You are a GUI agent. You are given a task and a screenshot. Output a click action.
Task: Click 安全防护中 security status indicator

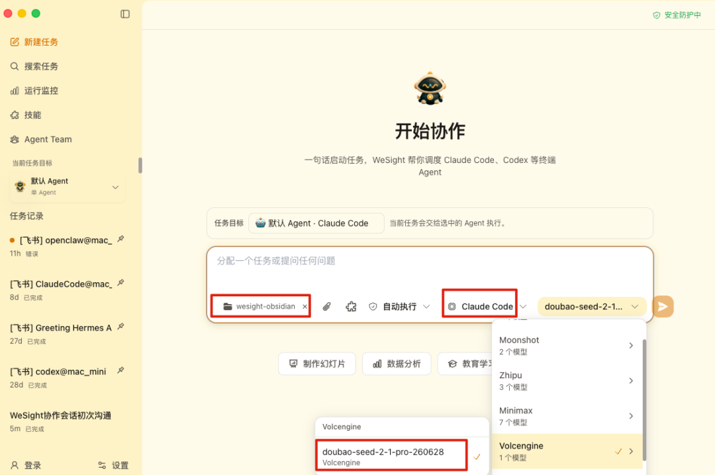[677, 15]
